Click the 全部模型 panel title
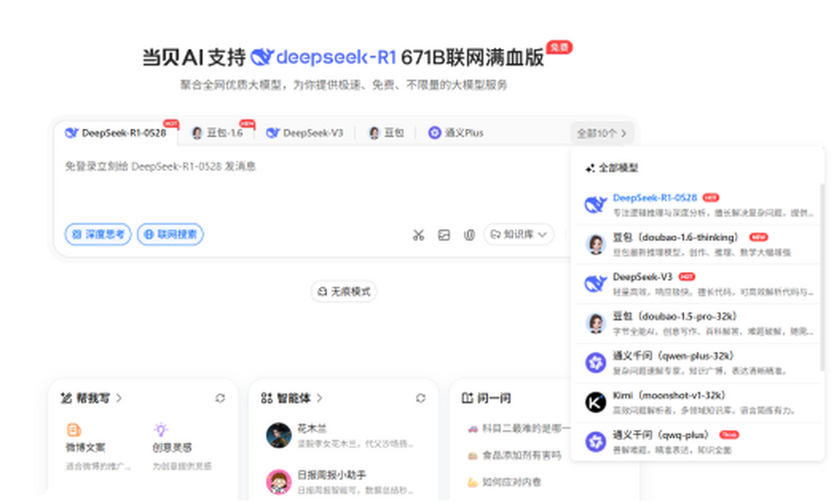 [618, 168]
